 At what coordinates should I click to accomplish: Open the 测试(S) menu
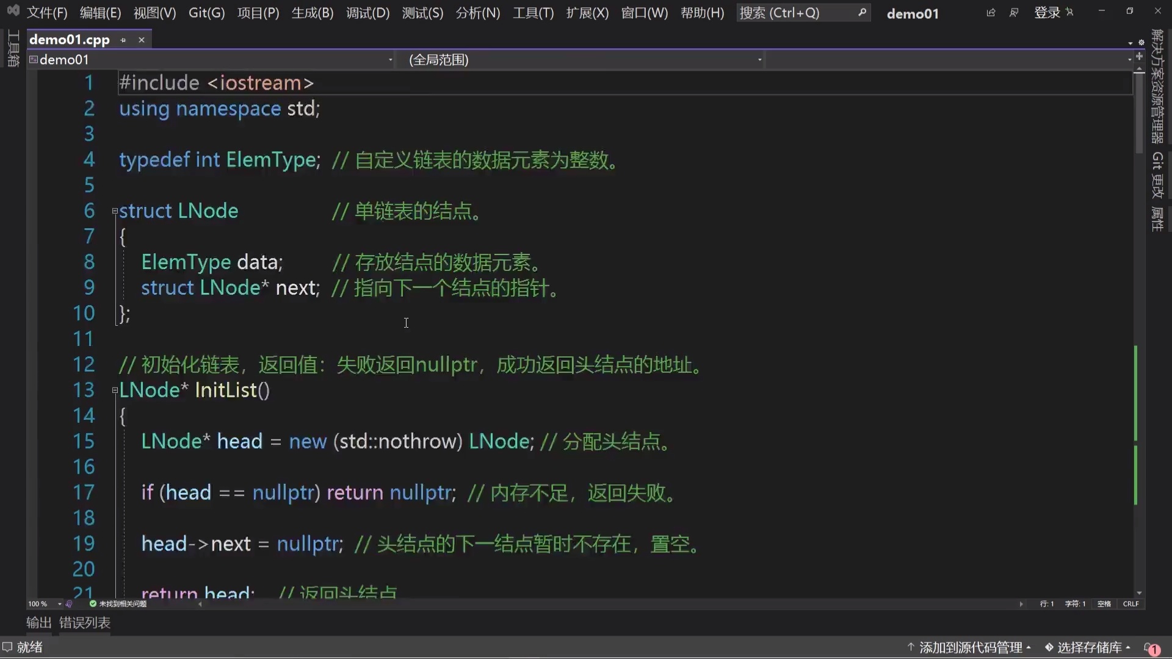click(x=422, y=13)
